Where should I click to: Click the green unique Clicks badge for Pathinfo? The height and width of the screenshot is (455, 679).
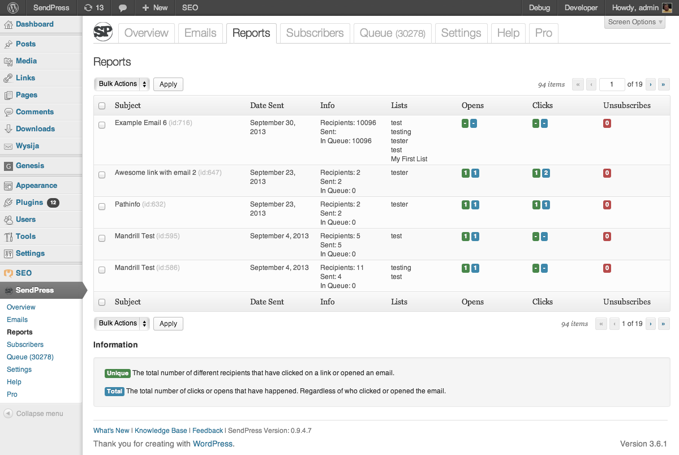(x=536, y=205)
